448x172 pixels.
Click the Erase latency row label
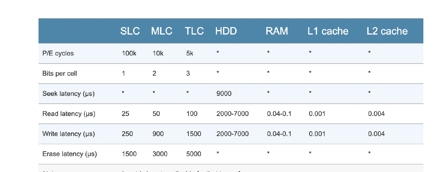69,154
